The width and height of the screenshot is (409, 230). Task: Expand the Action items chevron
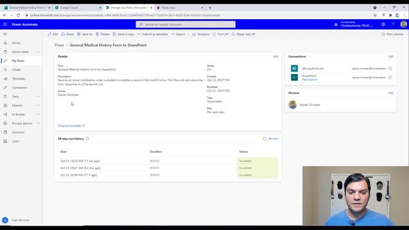pos(38,52)
